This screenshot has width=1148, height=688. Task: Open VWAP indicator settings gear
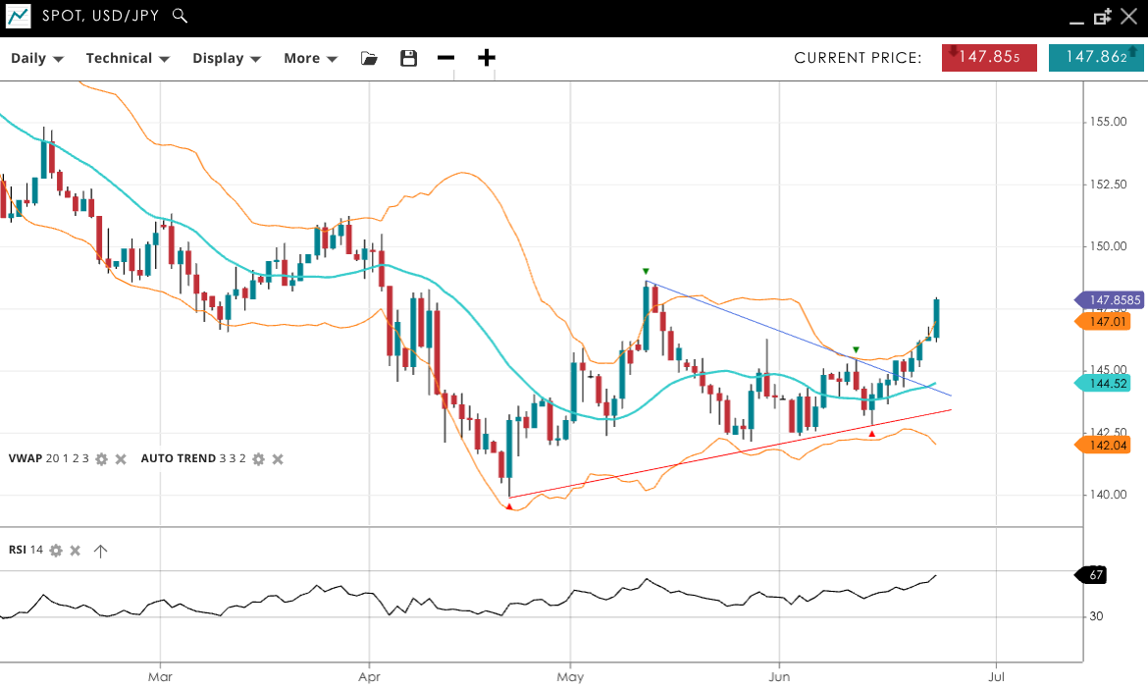[101, 459]
